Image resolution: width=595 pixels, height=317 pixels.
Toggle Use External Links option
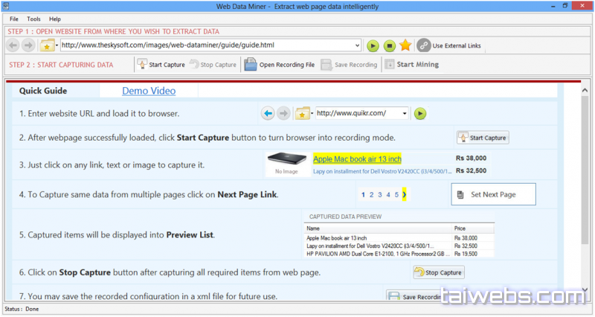pyautogui.click(x=448, y=45)
